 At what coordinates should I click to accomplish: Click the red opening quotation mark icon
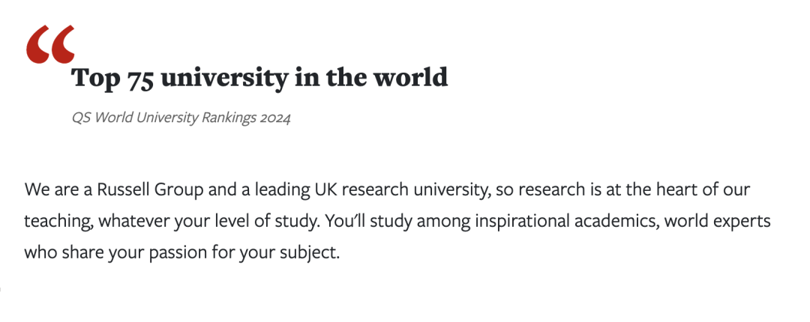point(51,44)
